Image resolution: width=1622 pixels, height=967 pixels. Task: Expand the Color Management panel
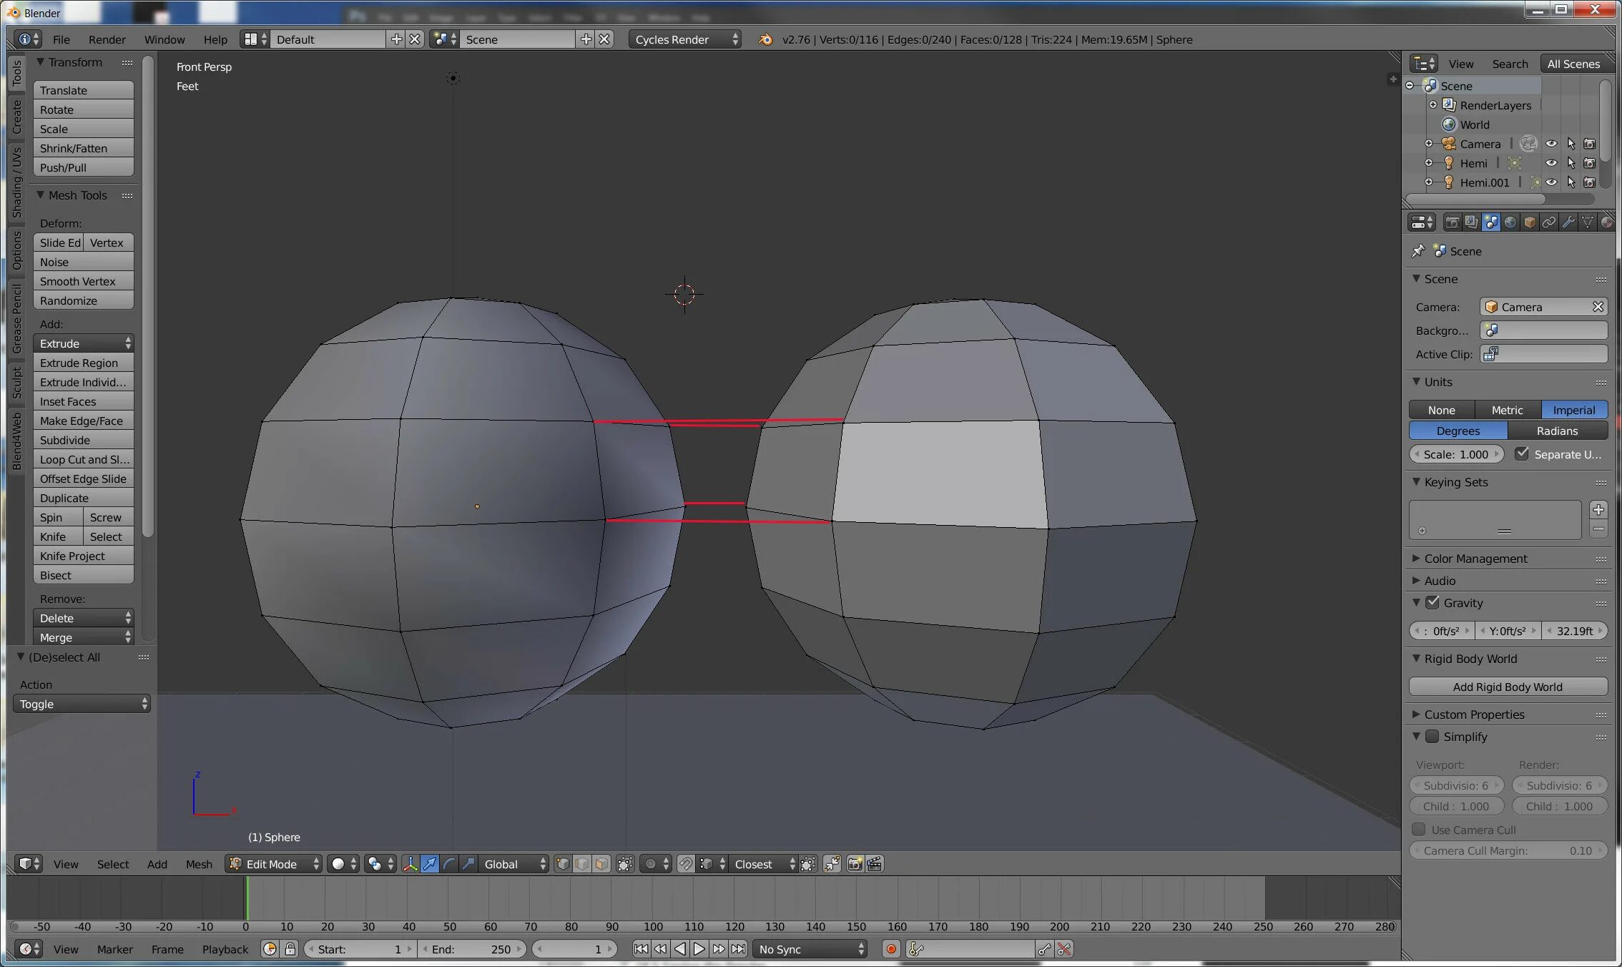(x=1475, y=559)
